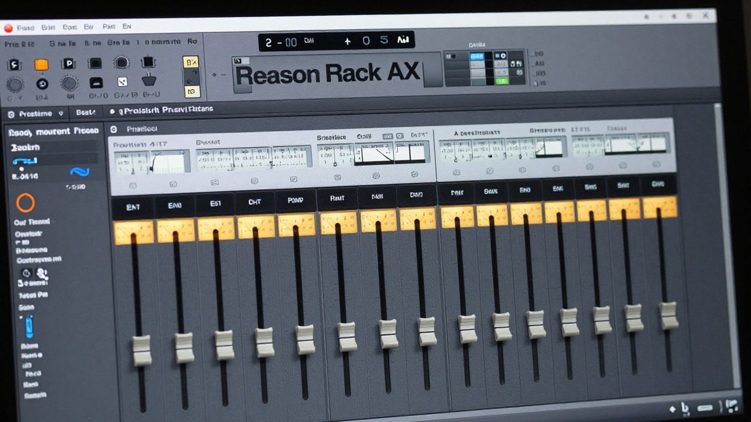Click the round dark disc icon under the orange button

42,84
